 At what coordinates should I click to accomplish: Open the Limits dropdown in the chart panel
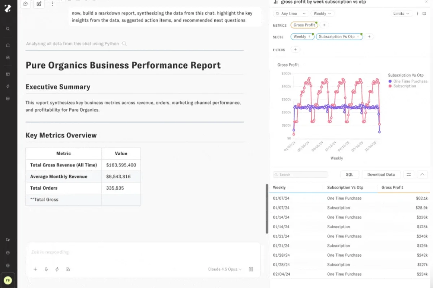click(x=401, y=13)
